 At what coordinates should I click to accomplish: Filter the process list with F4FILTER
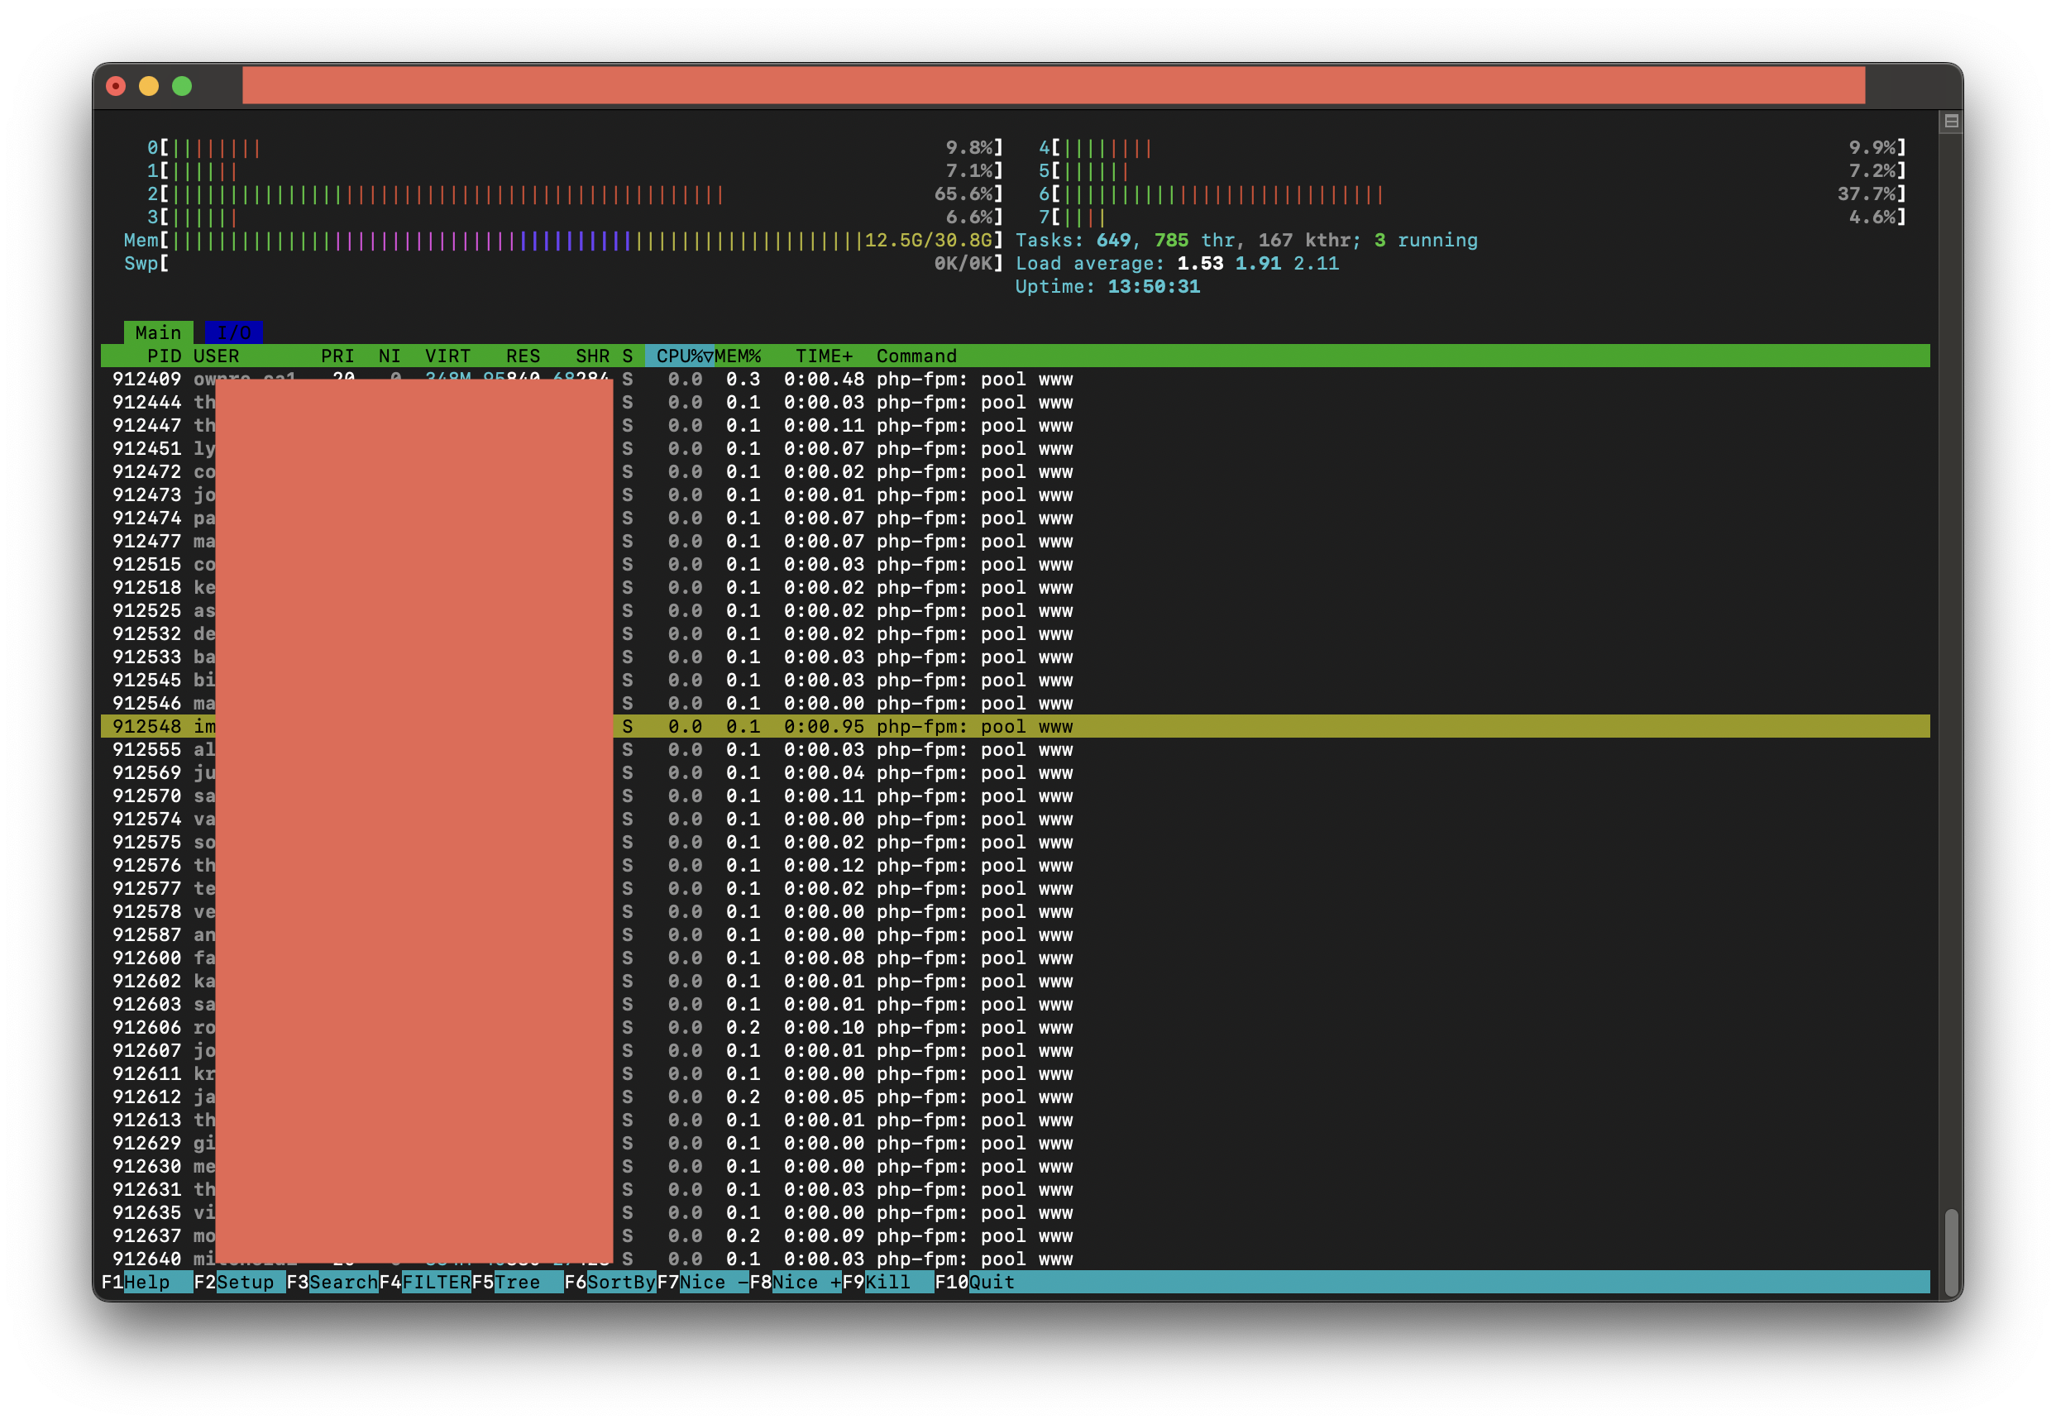(427, 1282)
